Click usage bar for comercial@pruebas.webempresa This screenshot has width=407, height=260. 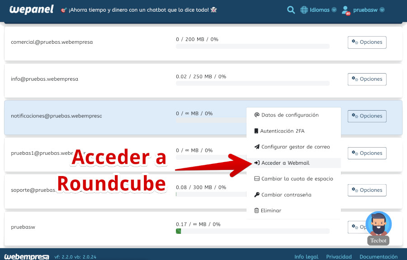[253, 46]
